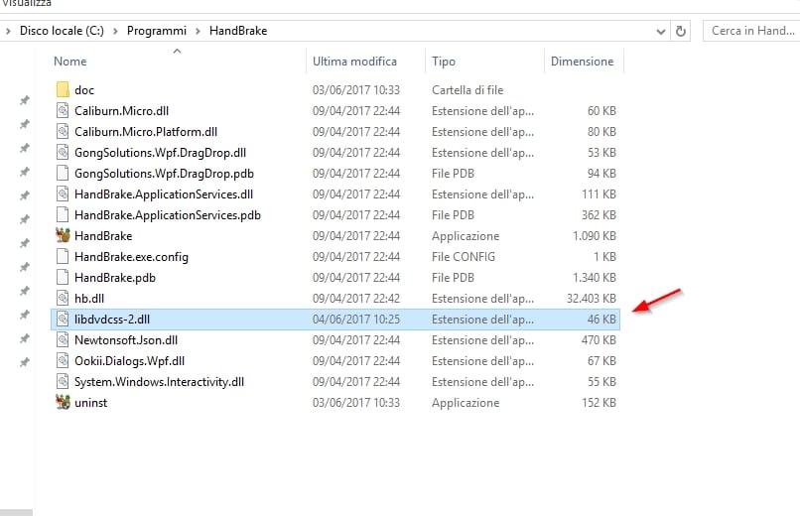Click the Caliburn.Micro.Platform.dll file icon

[63, 132]
